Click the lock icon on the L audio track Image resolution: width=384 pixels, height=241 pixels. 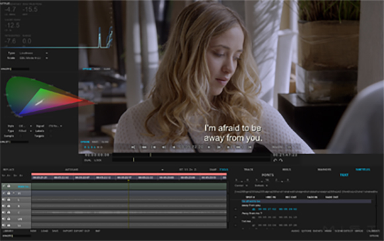coord(9,199)
